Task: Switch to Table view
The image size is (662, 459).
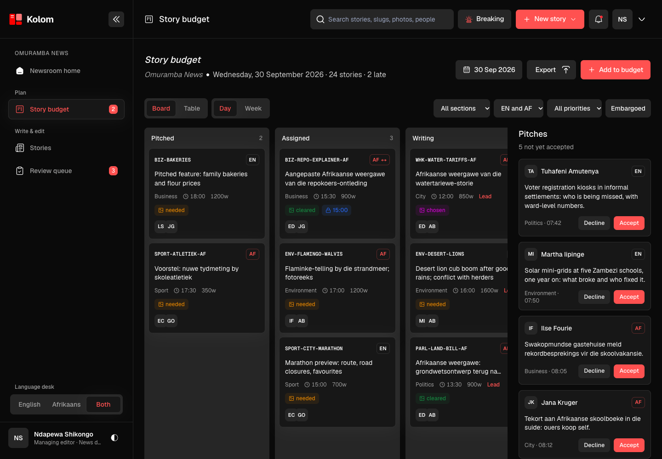Action: tap(192, 108)
